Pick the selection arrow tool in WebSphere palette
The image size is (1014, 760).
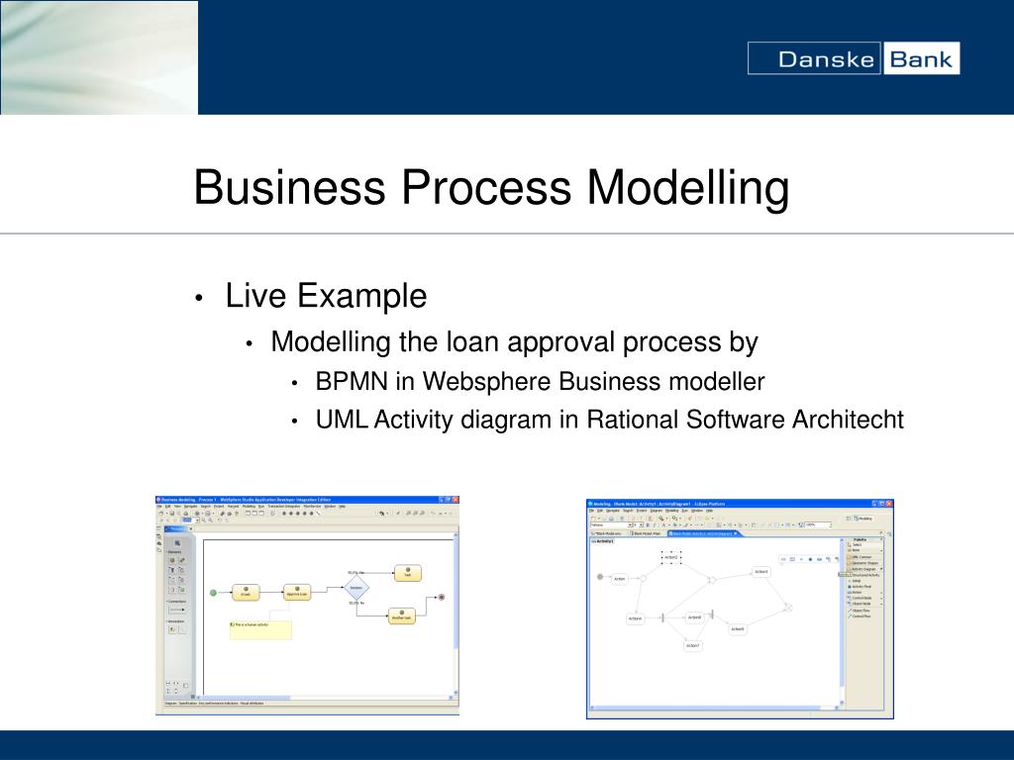coord(177,543)
